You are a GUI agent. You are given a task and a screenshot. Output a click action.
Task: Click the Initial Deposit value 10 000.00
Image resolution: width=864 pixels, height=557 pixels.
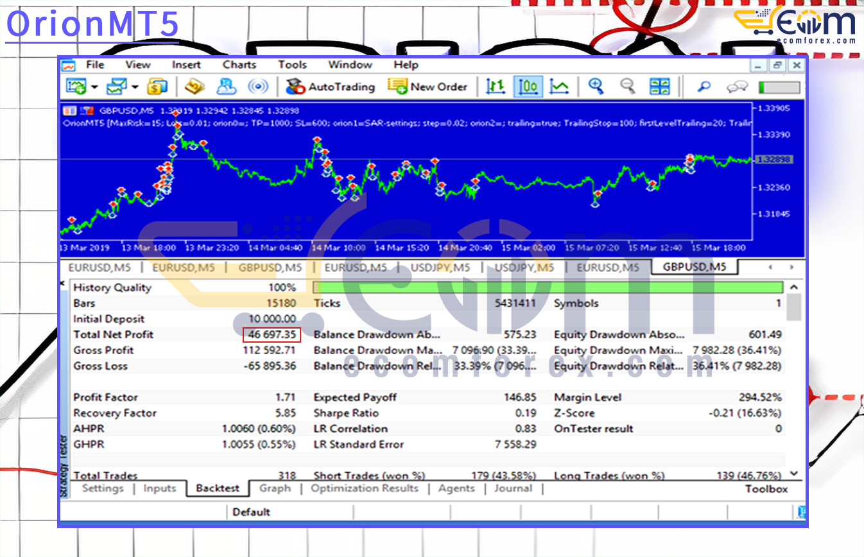click(x=272, y=319)
